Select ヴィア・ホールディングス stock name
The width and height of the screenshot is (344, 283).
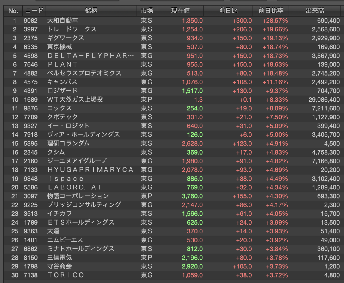(x=83, y=134)
